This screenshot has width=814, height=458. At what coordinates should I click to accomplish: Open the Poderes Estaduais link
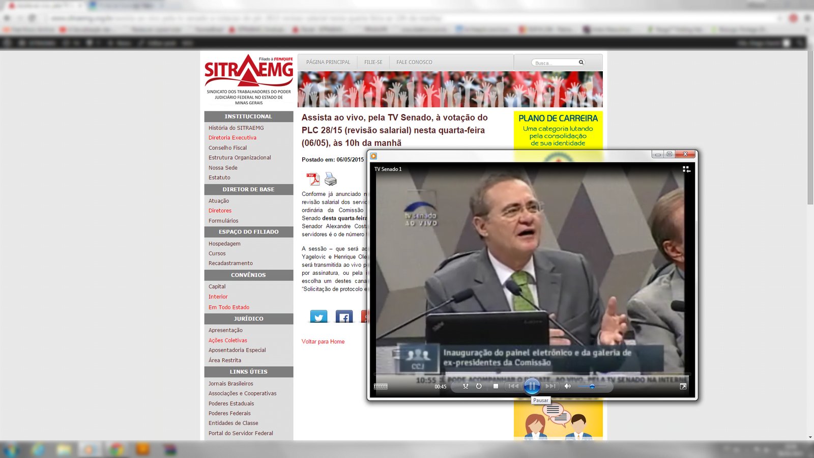[231, 404]
